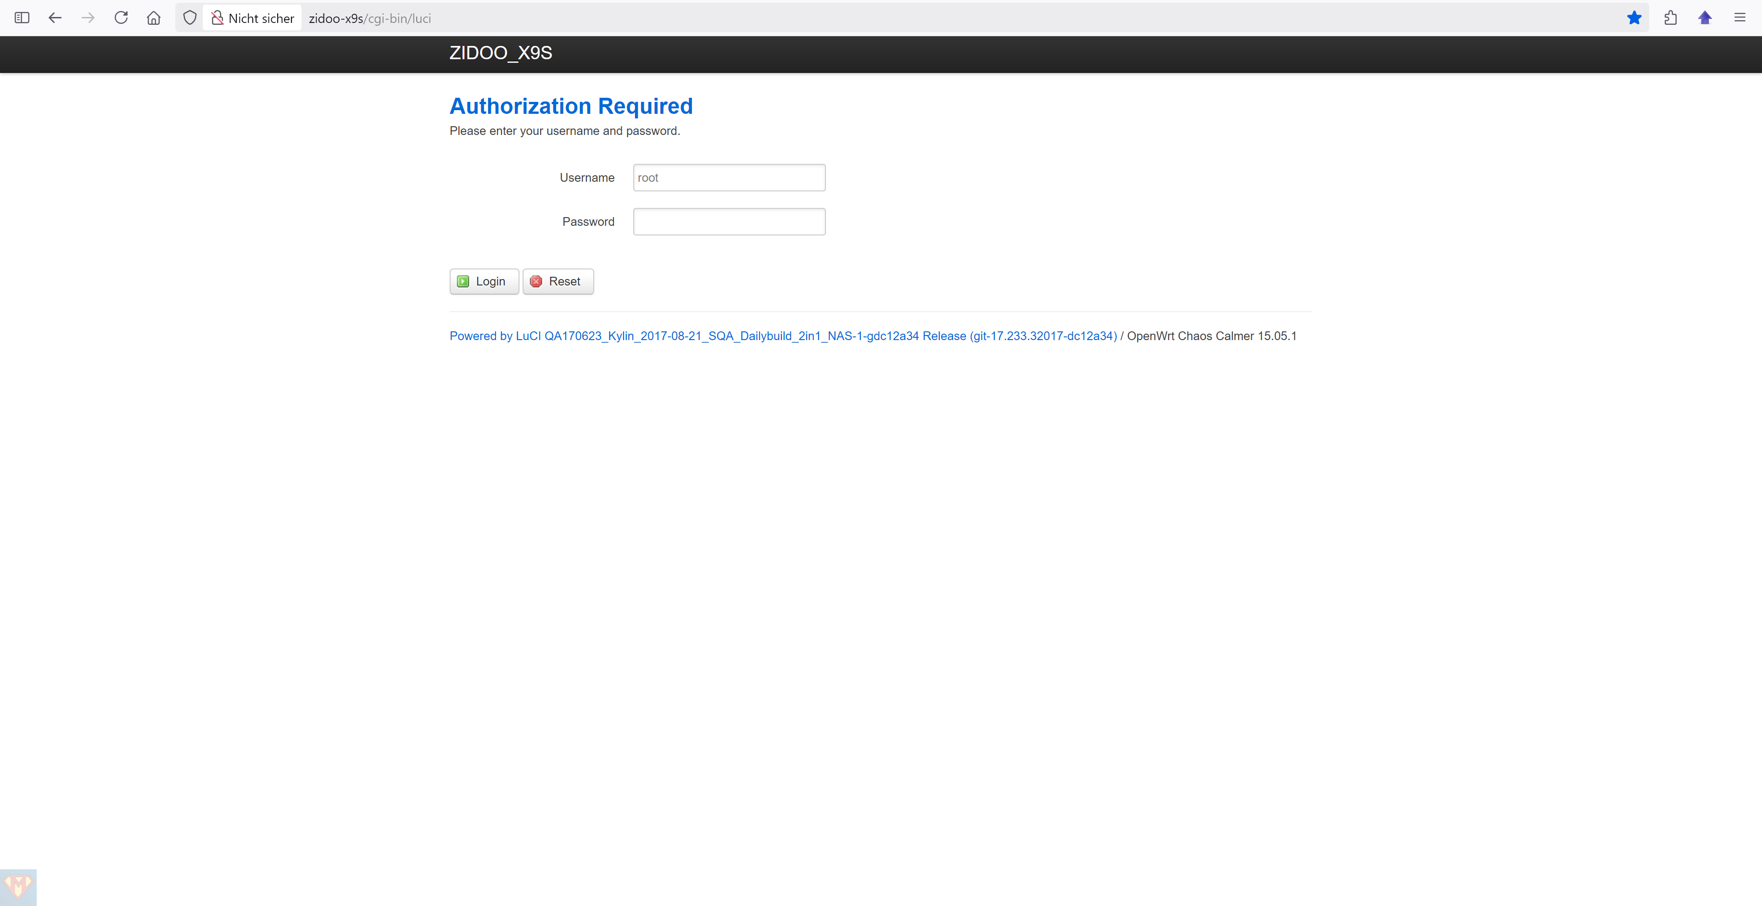Screen dimensions: 1762x906
Task: Toggle the browser sidebar icon
Action: [22, 18]
